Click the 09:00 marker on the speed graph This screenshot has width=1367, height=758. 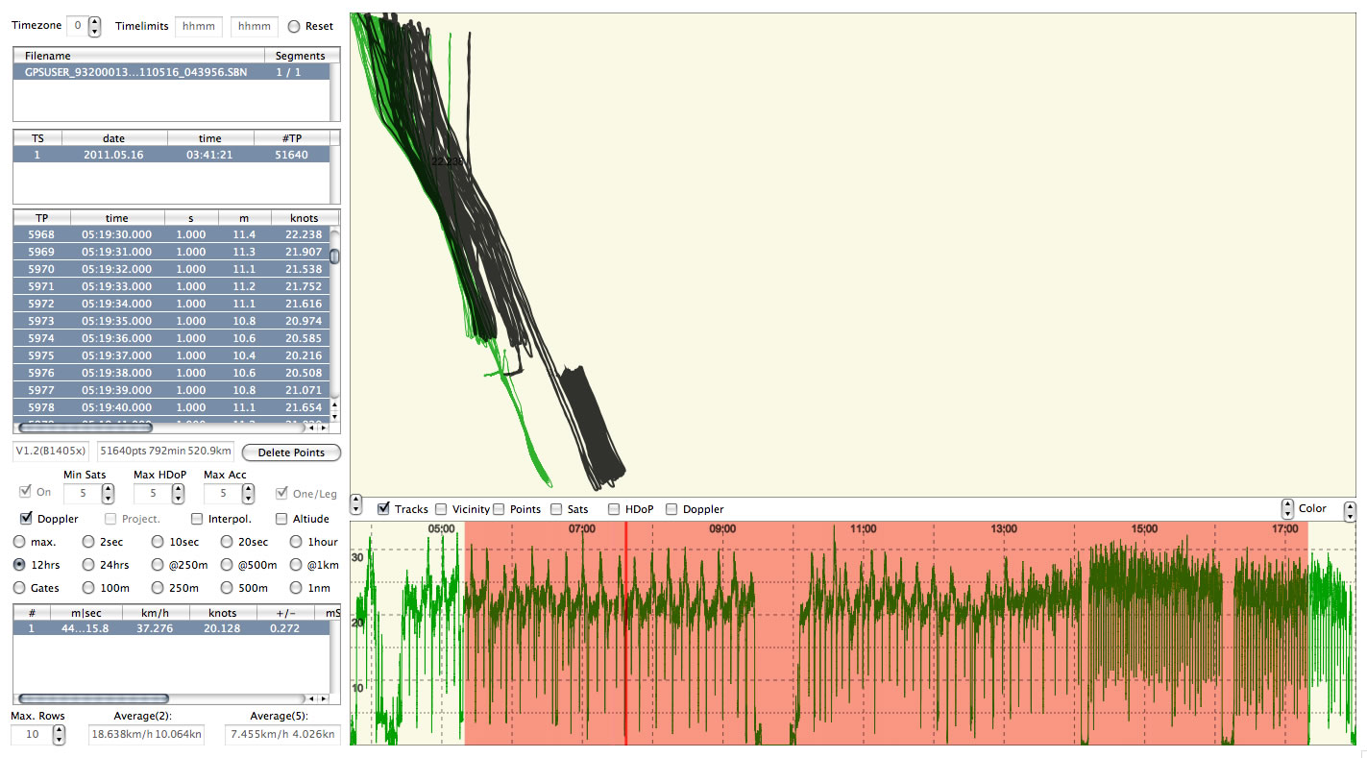[722, 528]
